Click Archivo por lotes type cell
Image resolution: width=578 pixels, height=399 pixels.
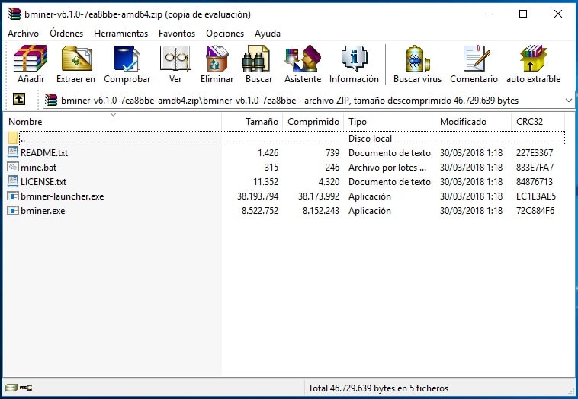pos(387,167)
